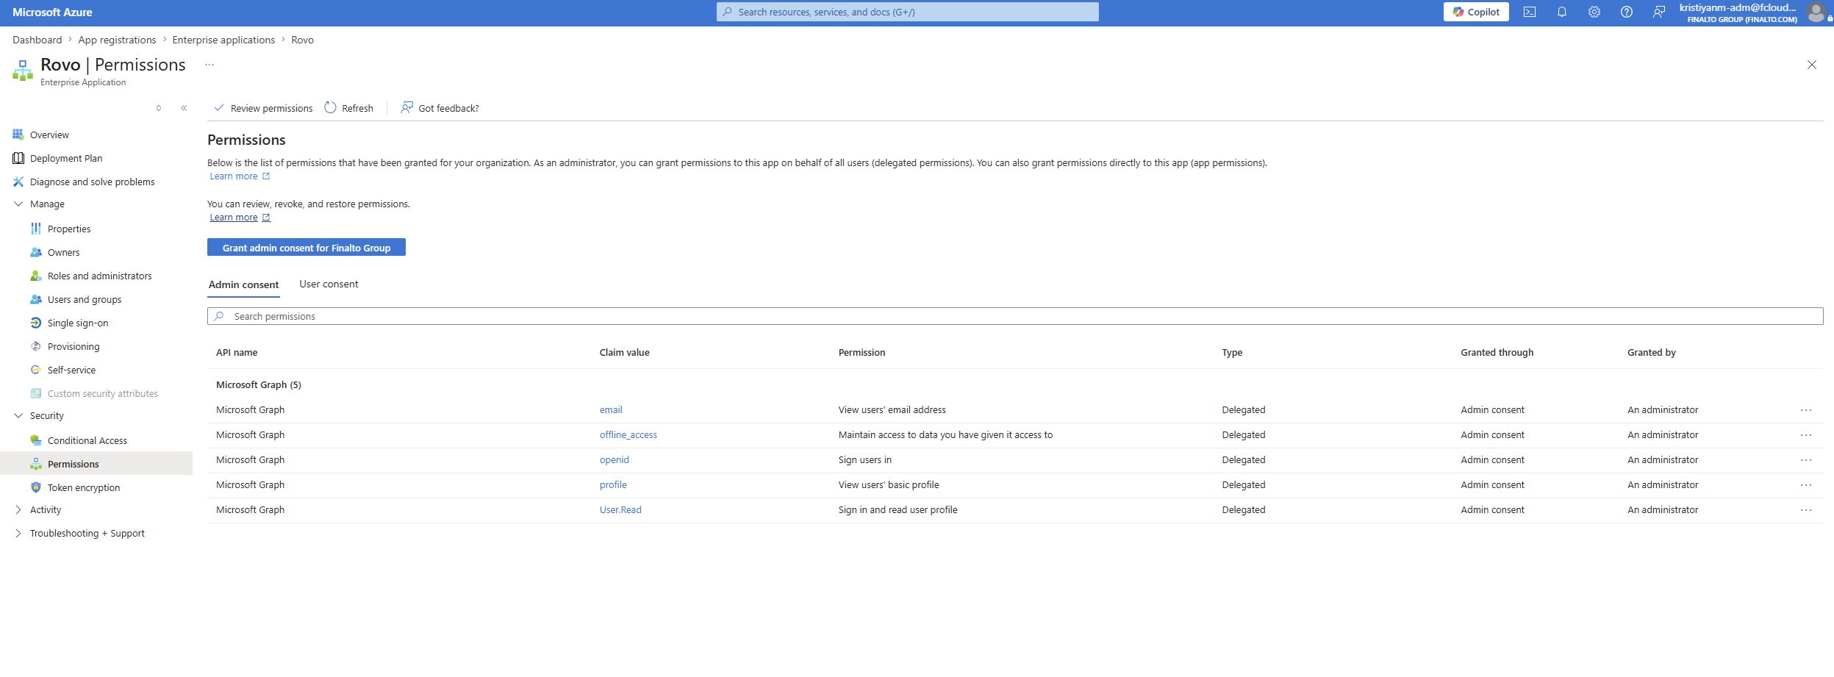Collapse the Manage section

pos(18,204)
